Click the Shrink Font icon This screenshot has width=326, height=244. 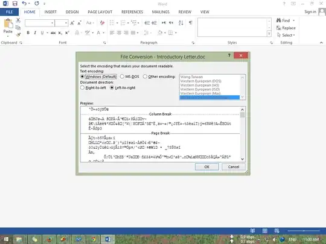click(x=79, y=23)
